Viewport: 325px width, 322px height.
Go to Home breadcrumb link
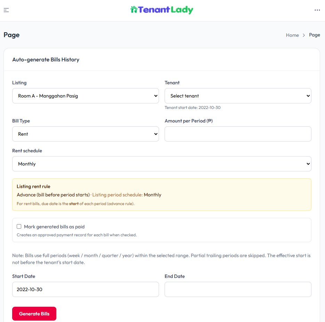(x=292, y=35)
